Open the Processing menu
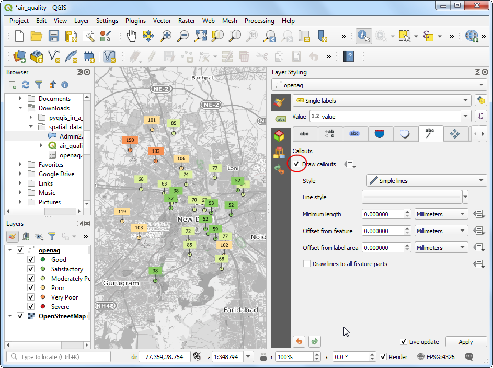Viewport: 493px width, 368px height. (x=259, y=21)
